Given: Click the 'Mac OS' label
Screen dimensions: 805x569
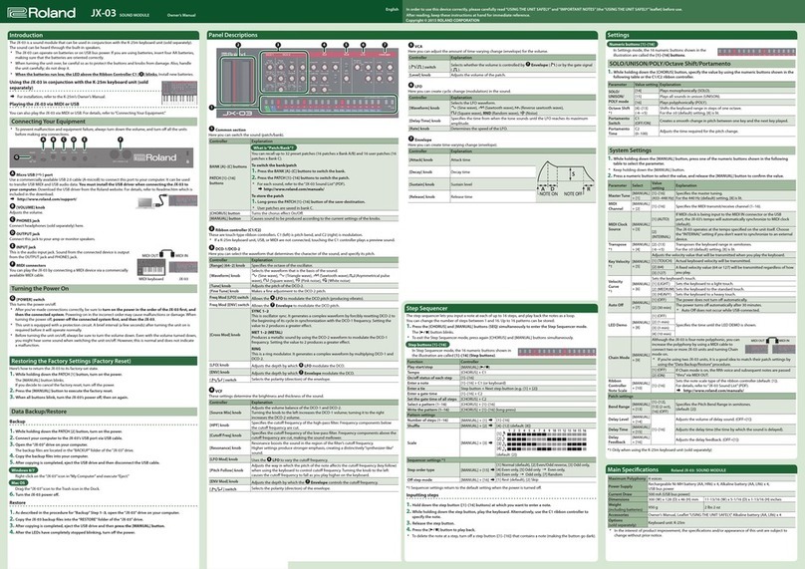Looking at the screenshot, I should coord(18,482).
